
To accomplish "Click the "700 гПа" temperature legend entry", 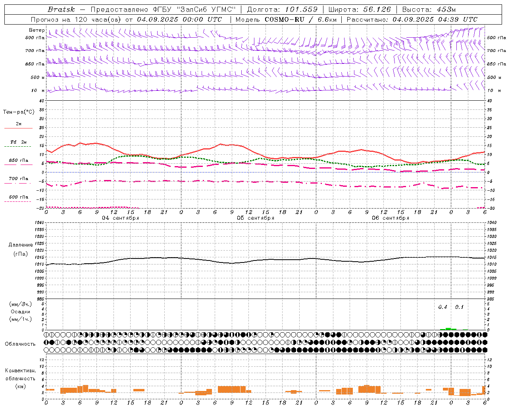I will pyautogui.click(x=19, y=178).
